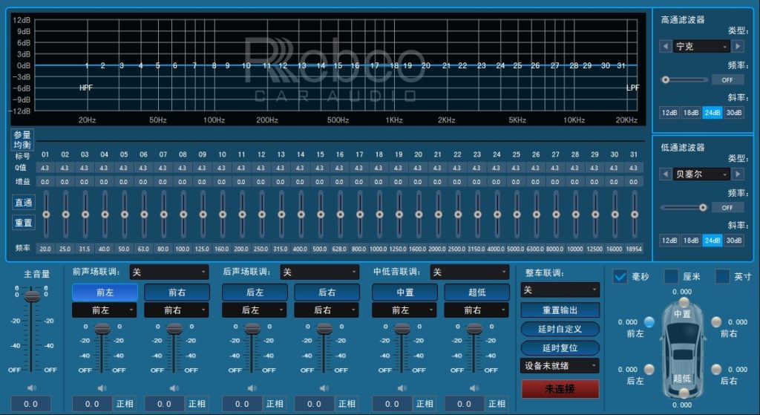760x415 pixels.
Task: Click the high-pass filter frequency slider handle
Action: (666, 79)
